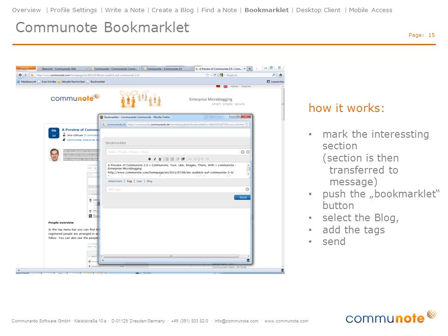Screen dimensions: 448x336
Task: Switch to the Übersicht - Communardo Wiki tab
Action: (63, 69)
